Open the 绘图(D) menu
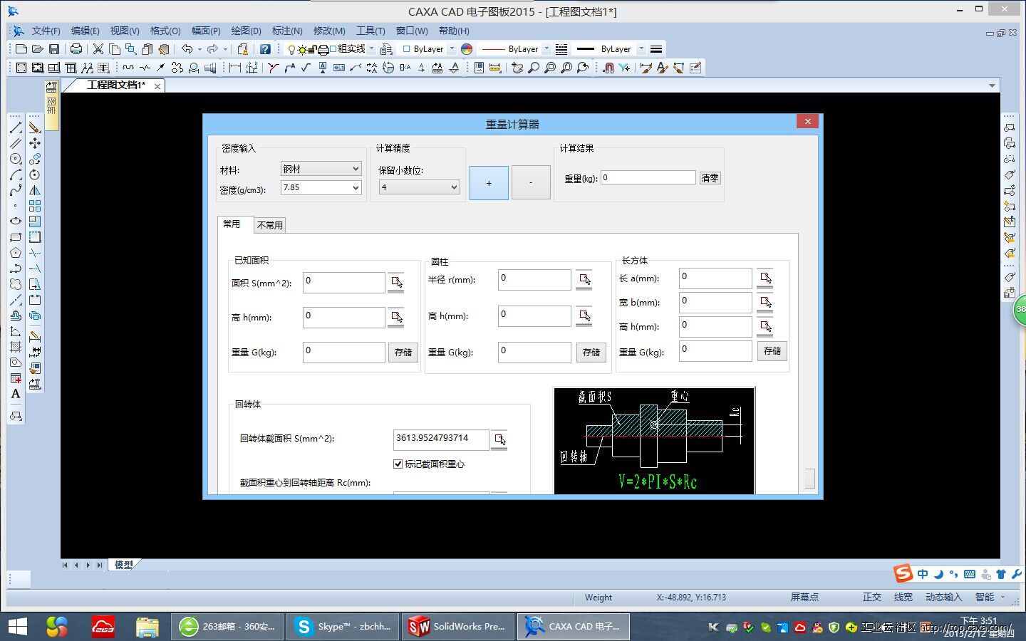1026x641 pixels. pyautogui.click(x=246, y=31)
